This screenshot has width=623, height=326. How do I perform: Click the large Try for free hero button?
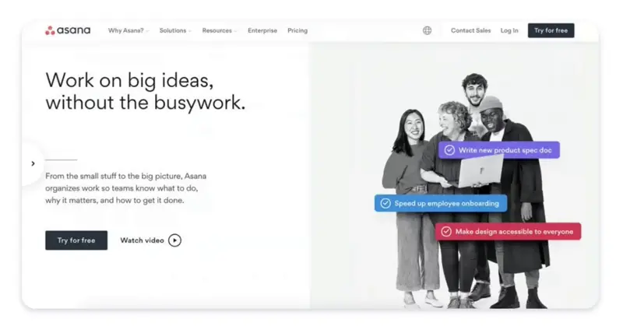76,240
